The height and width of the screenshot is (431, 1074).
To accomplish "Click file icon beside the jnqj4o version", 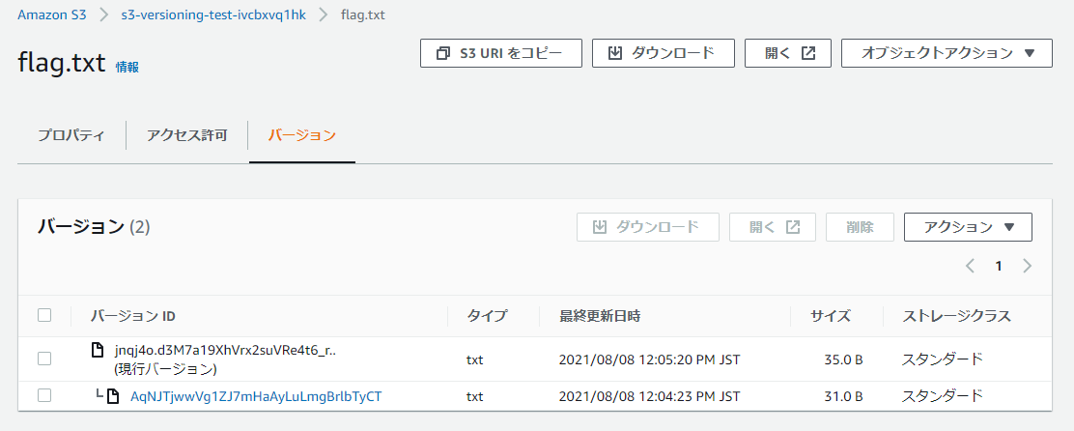I will click(99, 350).
